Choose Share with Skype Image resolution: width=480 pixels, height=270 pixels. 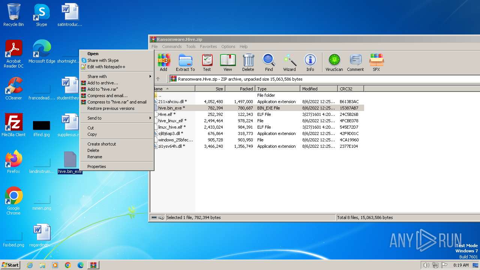tap(117, 60)
